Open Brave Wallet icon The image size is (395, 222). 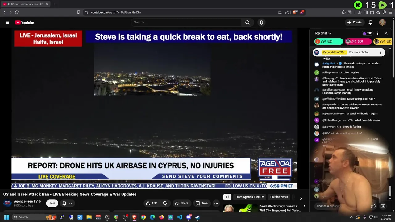pos(372,12)
